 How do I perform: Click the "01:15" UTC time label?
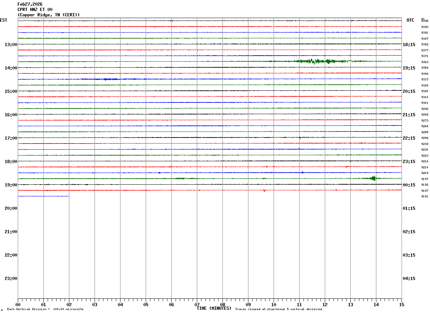tap(409, 208)
